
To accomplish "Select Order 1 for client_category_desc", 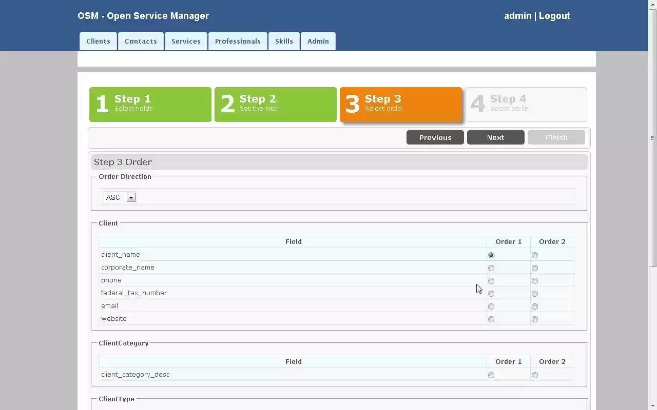I will click(x=491, y=375).
